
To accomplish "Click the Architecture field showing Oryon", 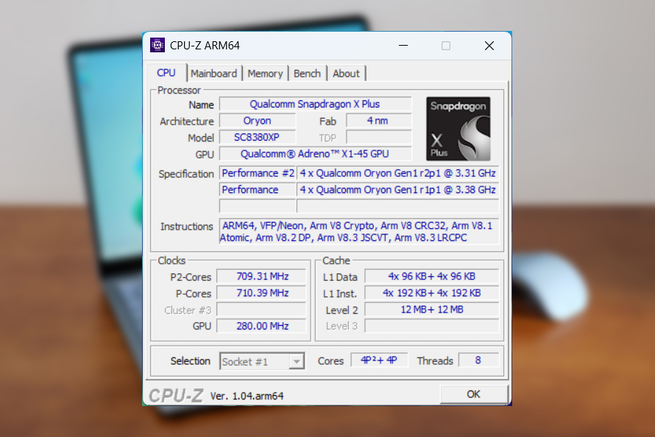I will point(257,121).
